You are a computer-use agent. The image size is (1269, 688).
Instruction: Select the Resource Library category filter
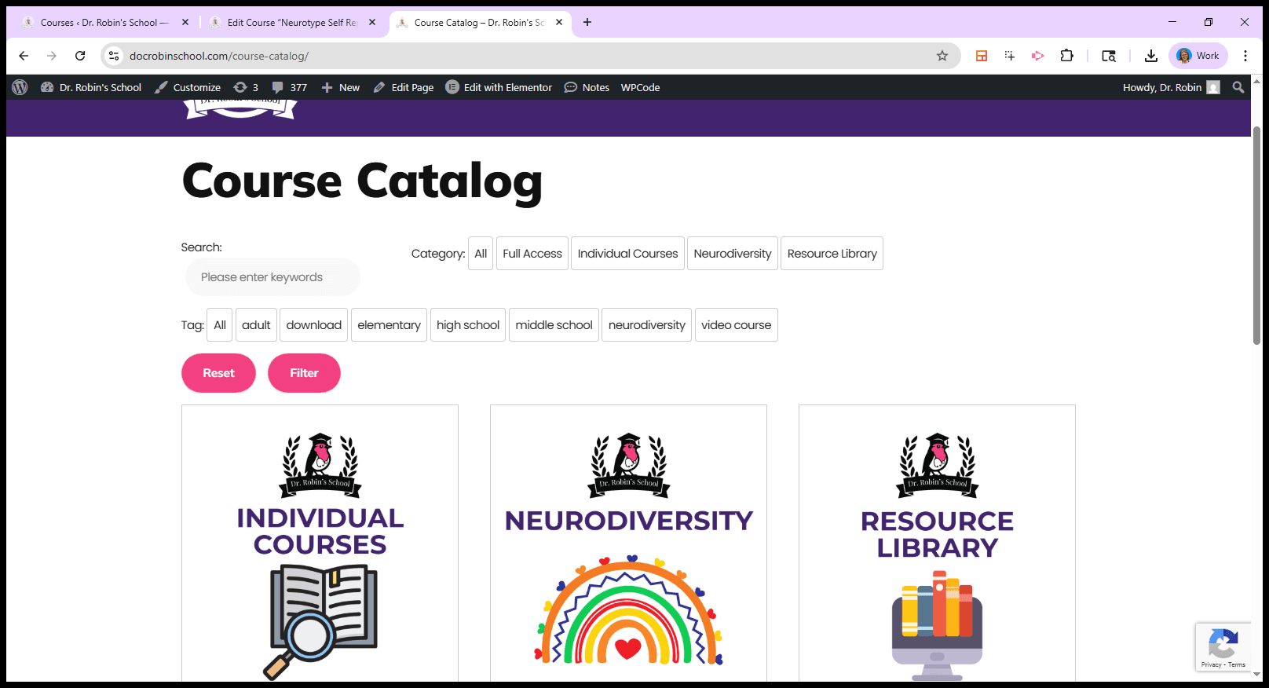[832, 254]
